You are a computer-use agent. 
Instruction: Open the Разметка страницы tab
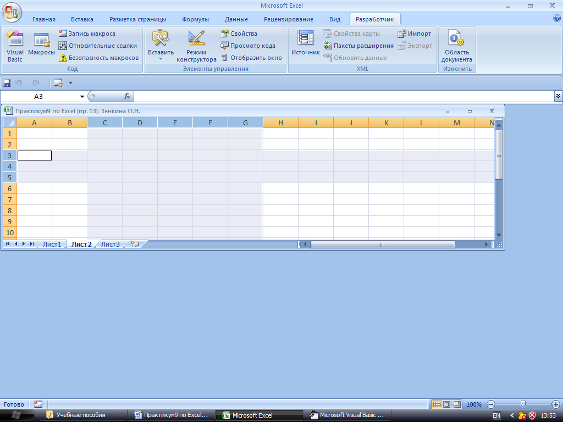point(137,19)
